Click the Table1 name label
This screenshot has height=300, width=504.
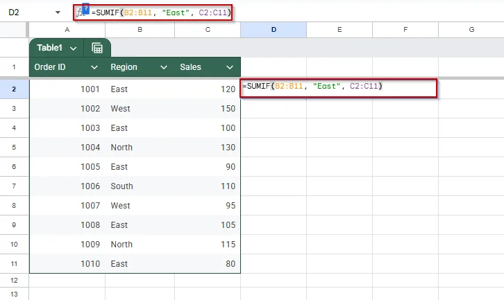(x=49, y=48)
